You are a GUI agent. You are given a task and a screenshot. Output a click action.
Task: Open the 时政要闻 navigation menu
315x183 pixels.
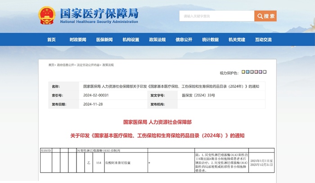(x=78, y=40)
